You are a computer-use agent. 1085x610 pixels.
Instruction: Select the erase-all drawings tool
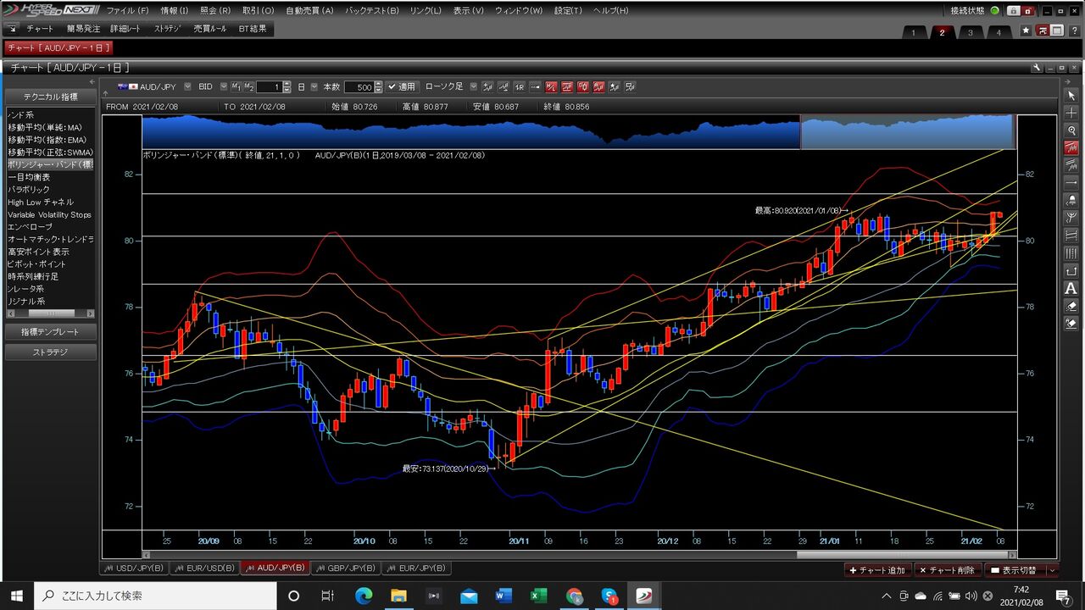1071,323
